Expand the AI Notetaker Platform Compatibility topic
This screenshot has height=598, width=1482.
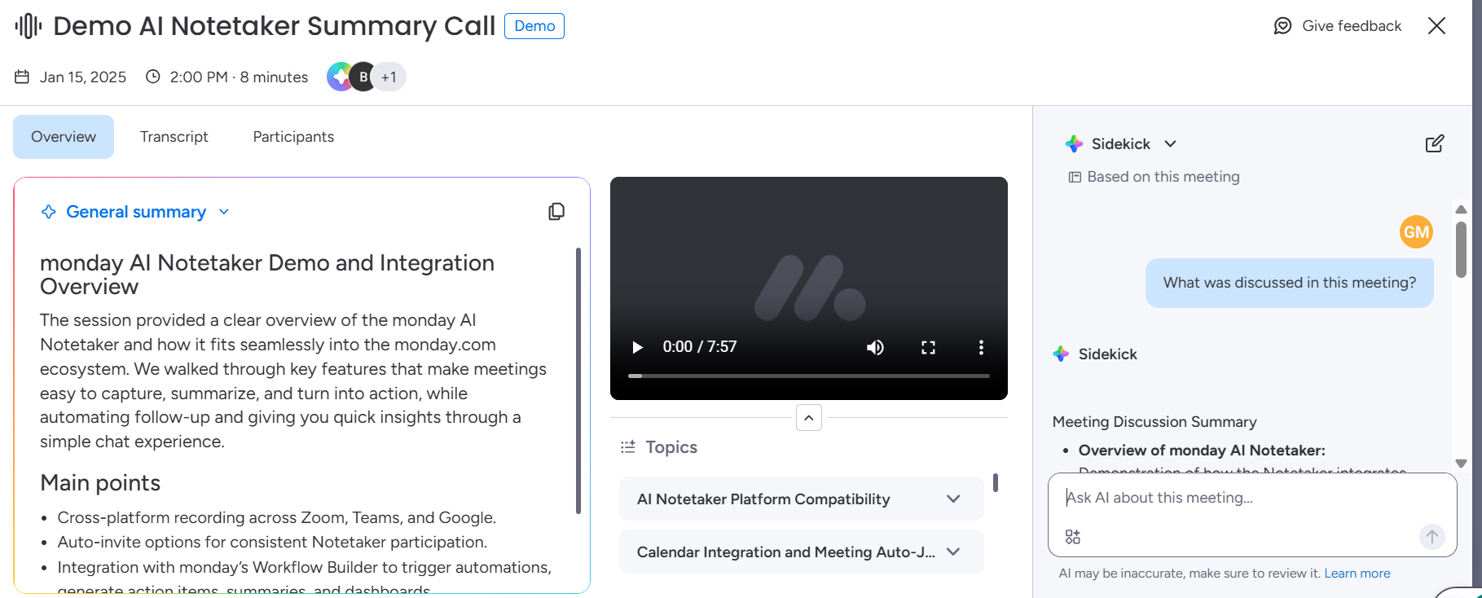[x=952, y=499]
